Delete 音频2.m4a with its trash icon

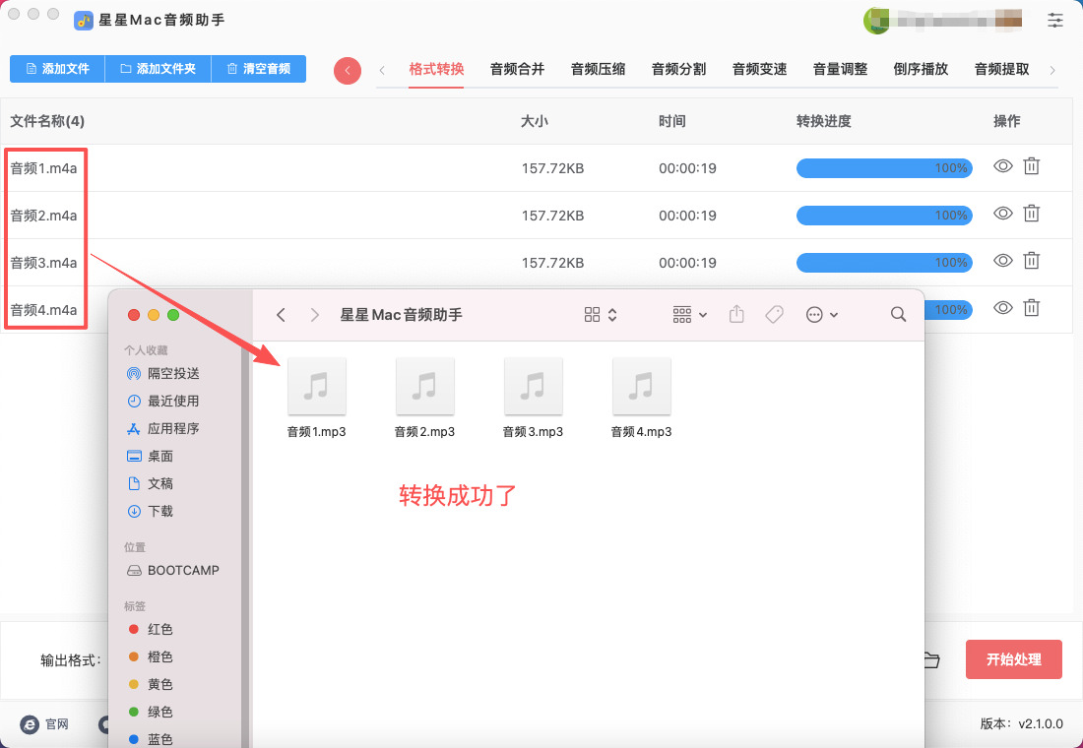pyautogui.click(x=1031, y=215)
